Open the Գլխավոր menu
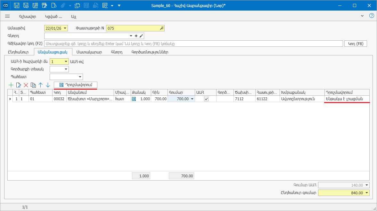The width and height of the screenshot is (377, 211). pyautogui.click(x=27, y=16)
